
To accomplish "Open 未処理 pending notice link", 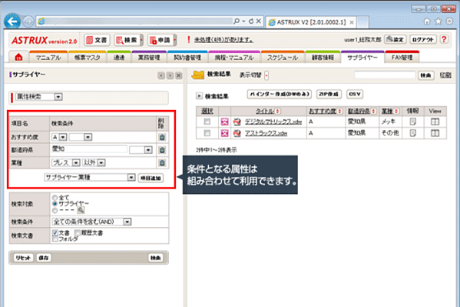I will (223, 40).
